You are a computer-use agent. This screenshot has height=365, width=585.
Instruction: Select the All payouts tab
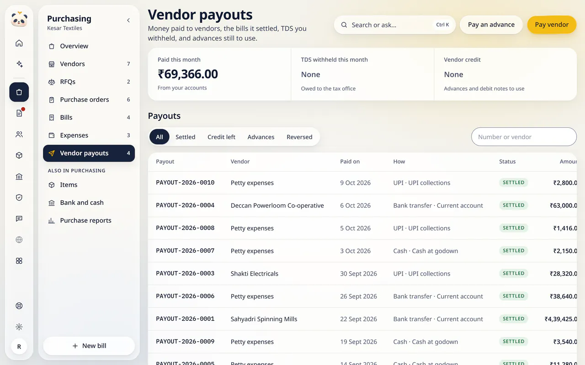point(160,137)
